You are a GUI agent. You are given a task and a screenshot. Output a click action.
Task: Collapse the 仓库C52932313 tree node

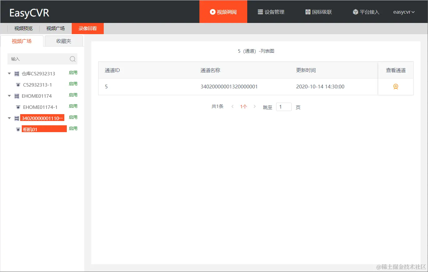point(9,74)
